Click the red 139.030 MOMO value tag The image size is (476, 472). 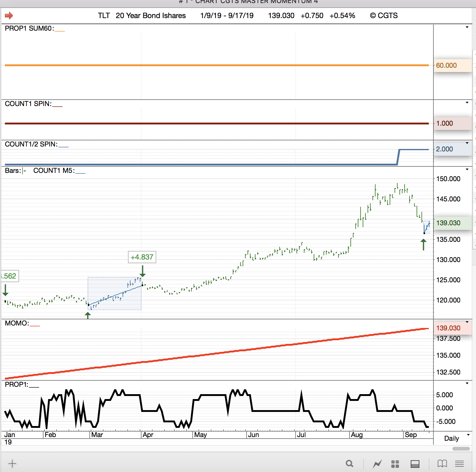tap(452, 328)
